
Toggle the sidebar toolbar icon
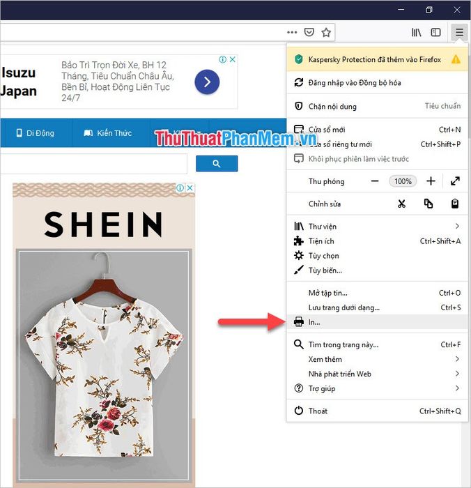click(x=435, y=32)
